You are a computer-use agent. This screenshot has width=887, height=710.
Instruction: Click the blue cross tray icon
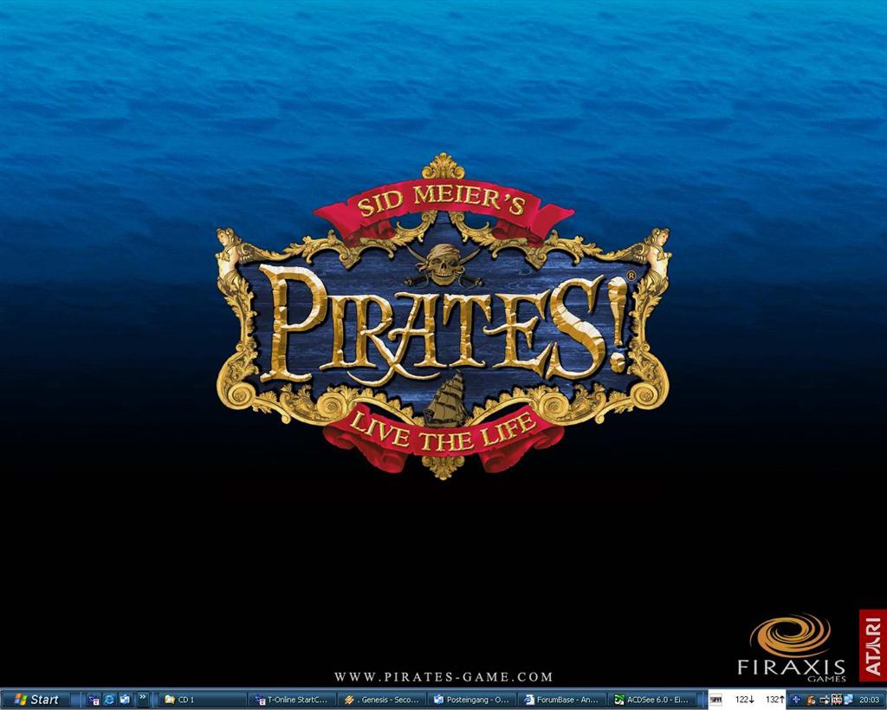(796, 700)
